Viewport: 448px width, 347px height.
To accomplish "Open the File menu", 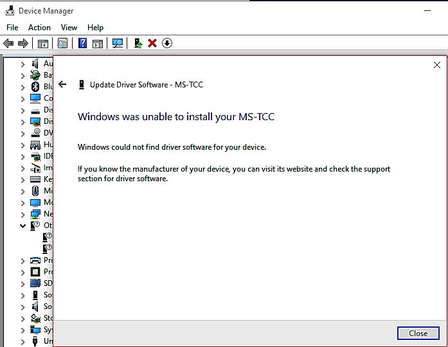I will [12, 28].
